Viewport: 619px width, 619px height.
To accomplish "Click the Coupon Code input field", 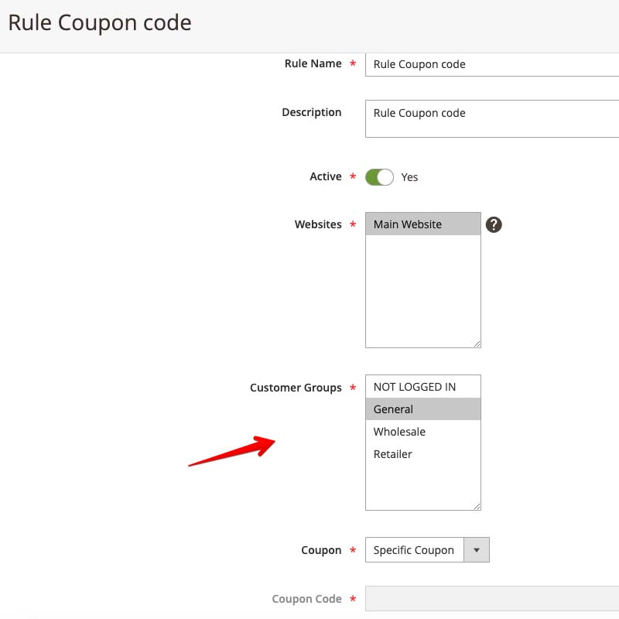I will coord(492,599).
